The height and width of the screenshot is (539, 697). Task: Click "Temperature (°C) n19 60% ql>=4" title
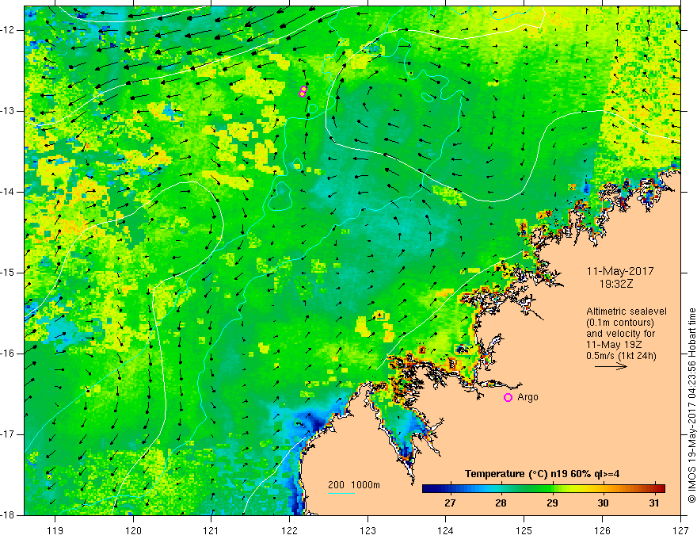pos(542,474)
